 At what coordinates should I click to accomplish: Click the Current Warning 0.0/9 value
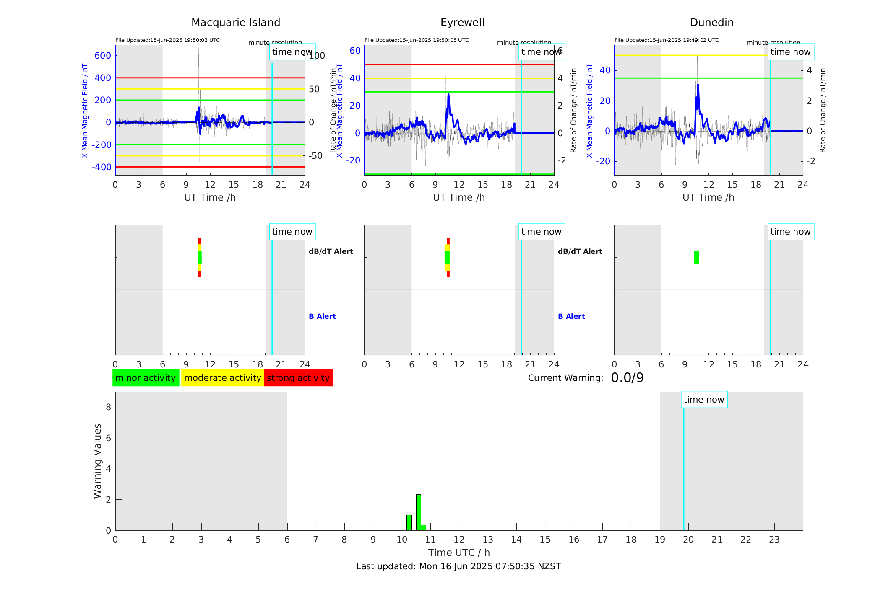[x=627, y=378]
